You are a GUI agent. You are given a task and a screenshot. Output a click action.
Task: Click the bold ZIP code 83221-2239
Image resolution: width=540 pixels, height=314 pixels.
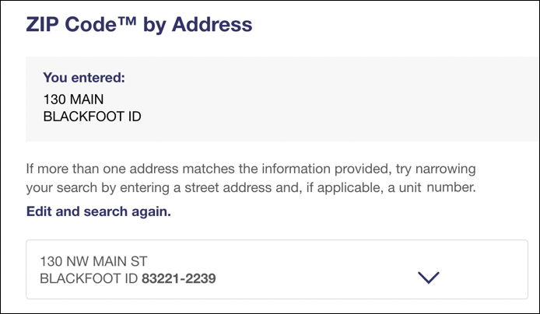179,278
